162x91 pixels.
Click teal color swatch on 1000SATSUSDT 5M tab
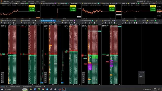98,3
